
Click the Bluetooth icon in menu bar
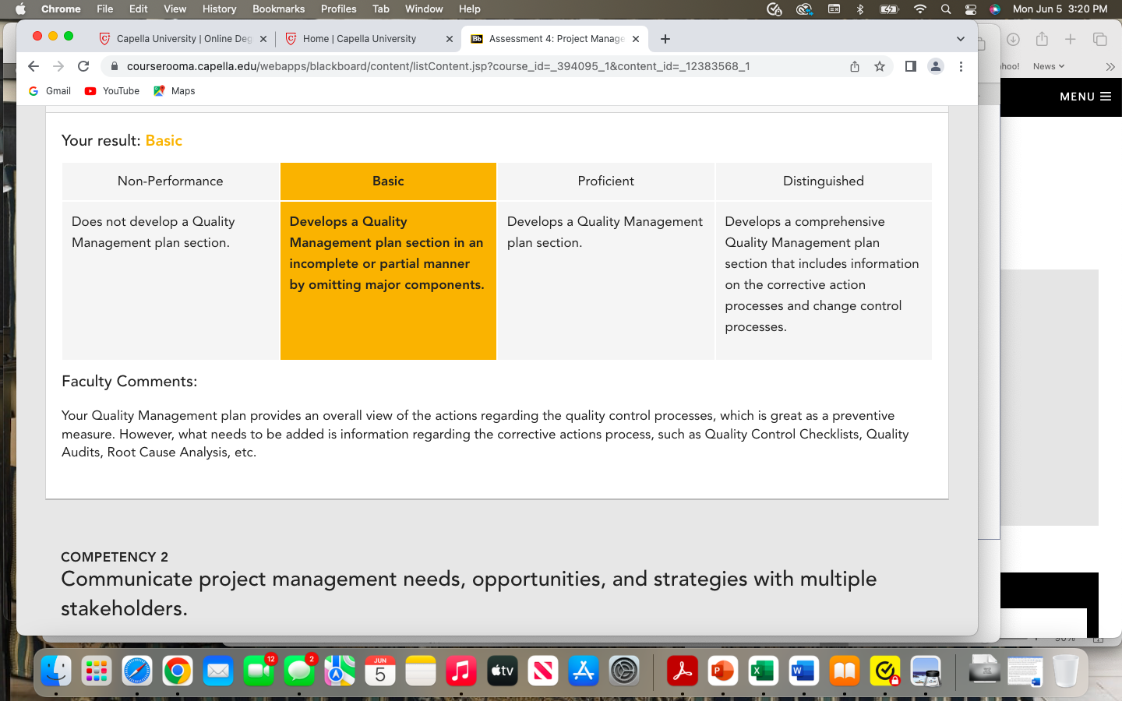pos(860,9)
